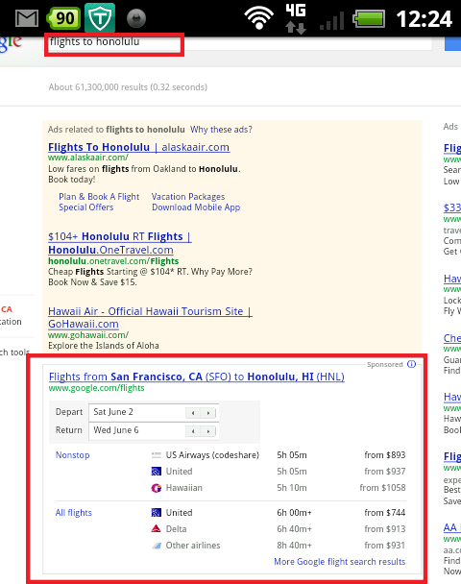The image size is (461, 584).
Task: Click the Delta red triangle logo
Action: (x=157, y=528)
